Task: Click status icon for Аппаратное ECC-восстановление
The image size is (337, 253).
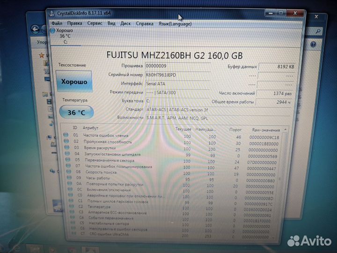Action: coord(72,212)
